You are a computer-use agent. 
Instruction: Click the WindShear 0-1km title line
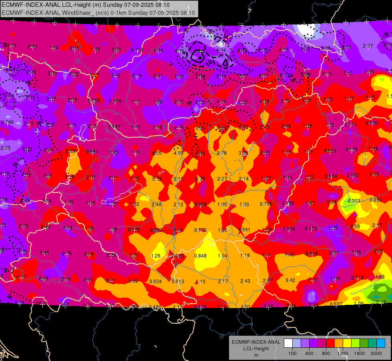(98, 13)
